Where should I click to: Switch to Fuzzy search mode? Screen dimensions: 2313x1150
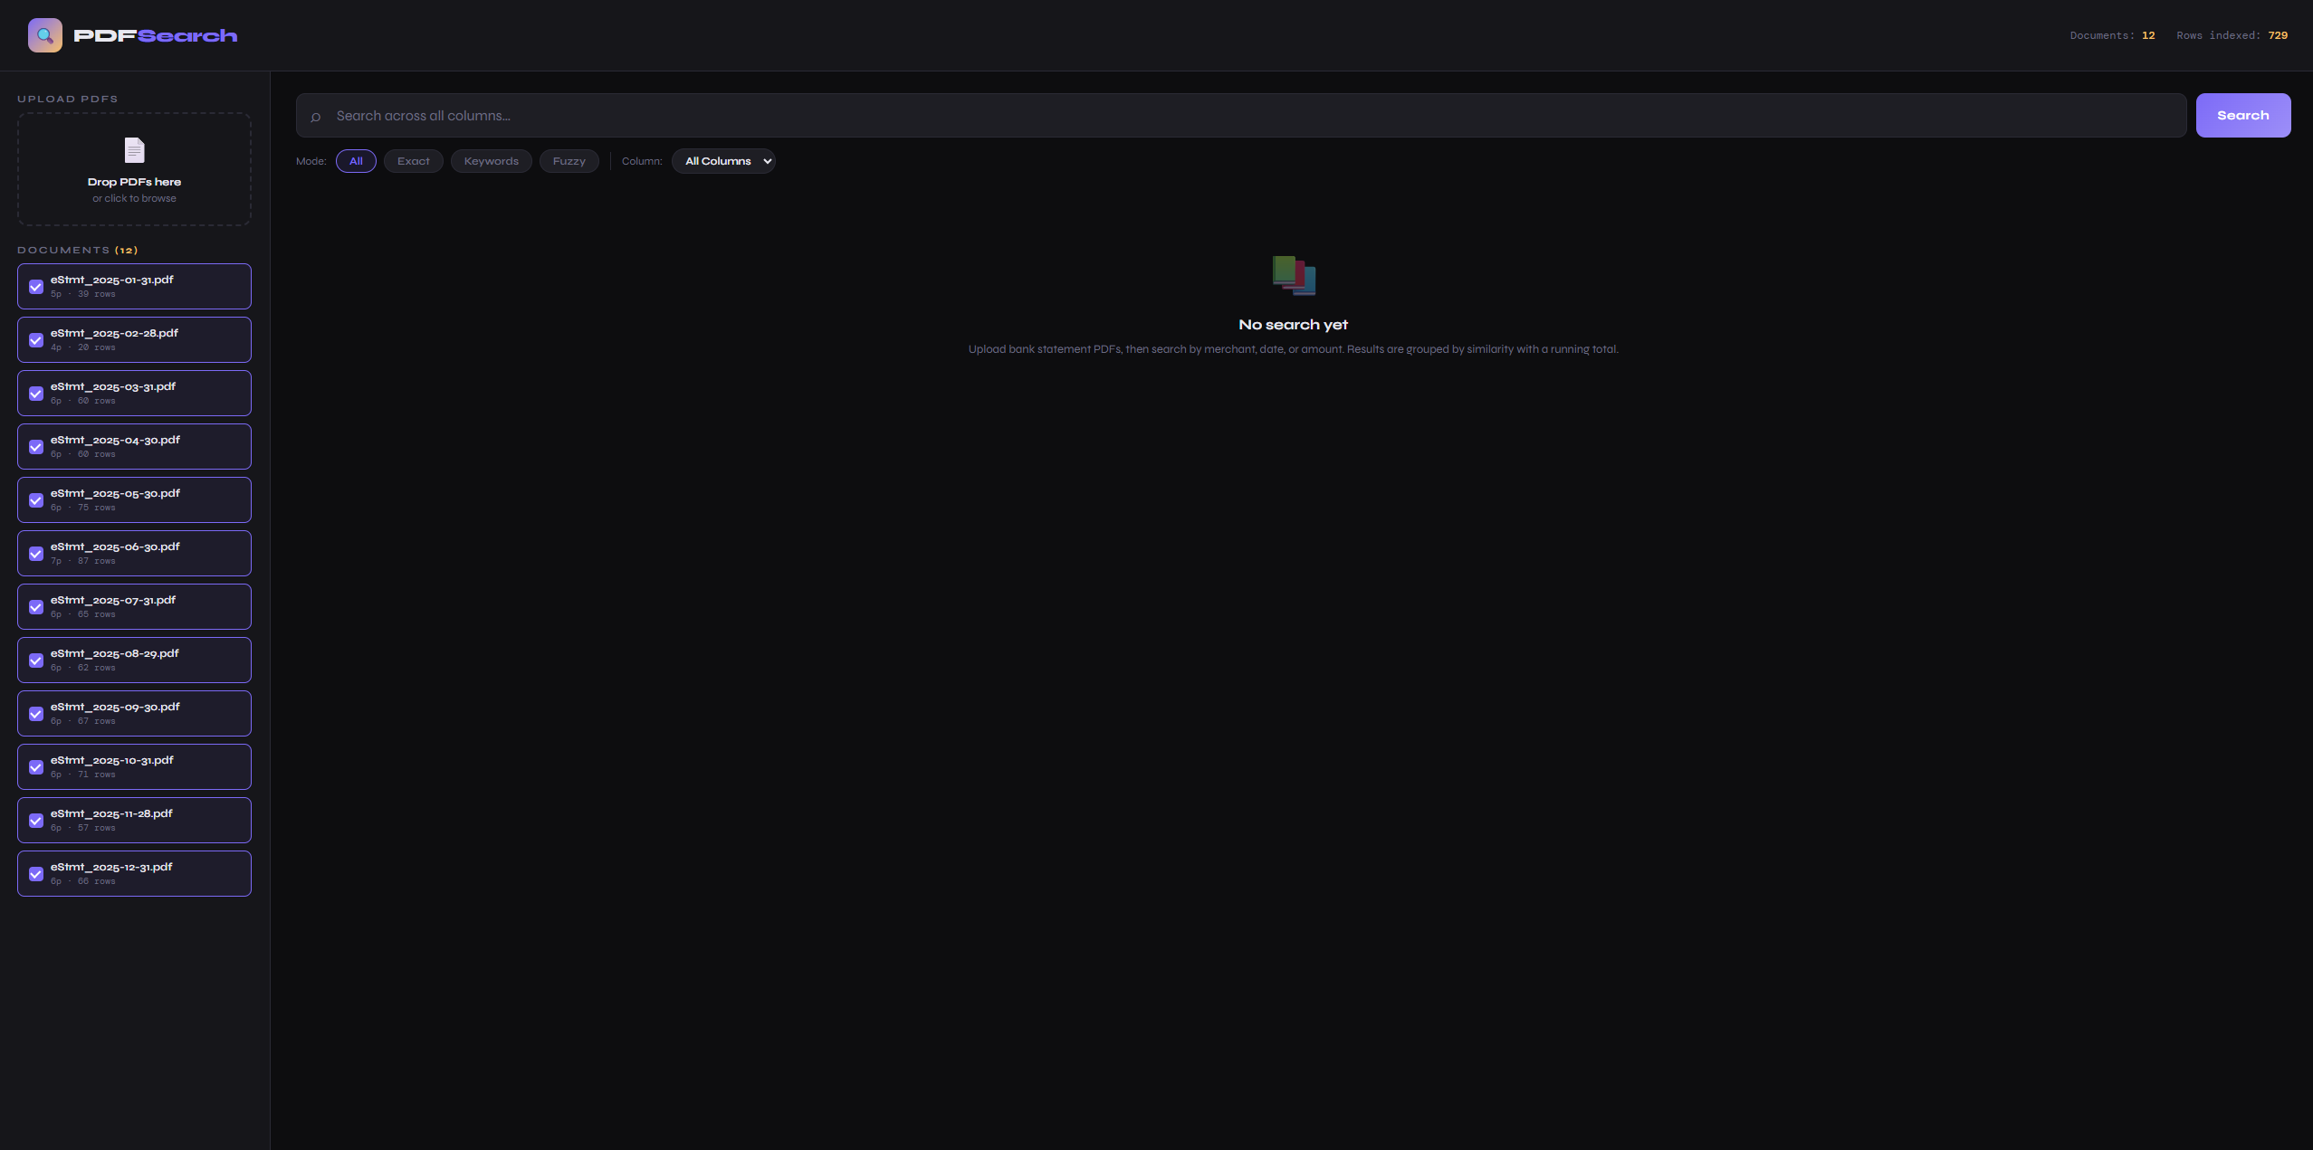(569, 161)
